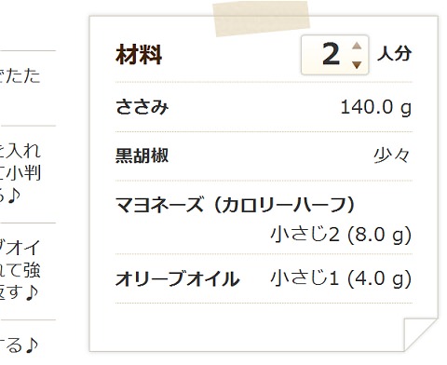Screen dimensions: 447x365
Task: Select the 黒胡椒 ingredient name
Action: coord(142,155)
